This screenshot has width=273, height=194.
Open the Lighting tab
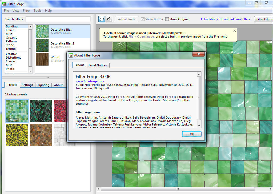43,85
